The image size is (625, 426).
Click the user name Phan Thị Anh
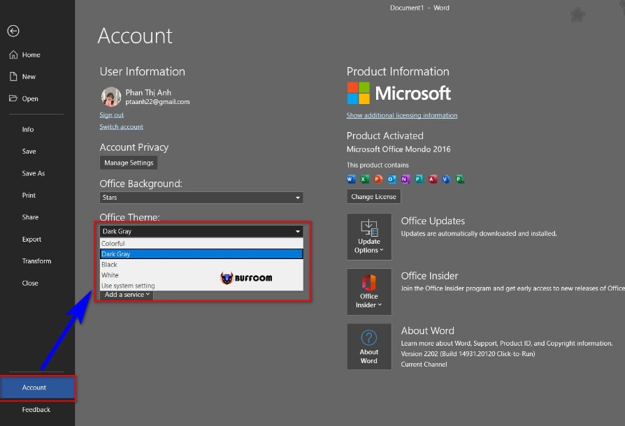click(x=148, y=92)
